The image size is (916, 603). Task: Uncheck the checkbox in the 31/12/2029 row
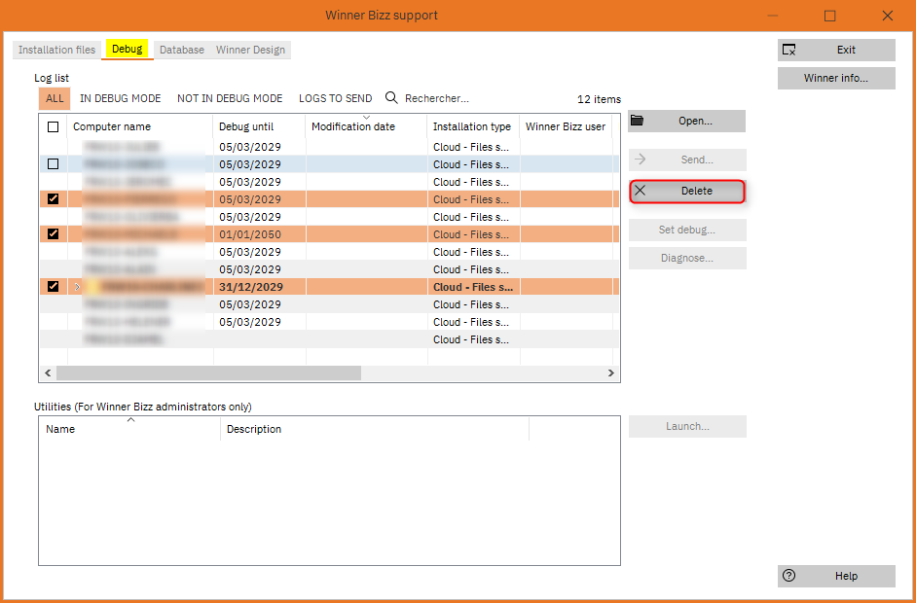click(54, 287)
